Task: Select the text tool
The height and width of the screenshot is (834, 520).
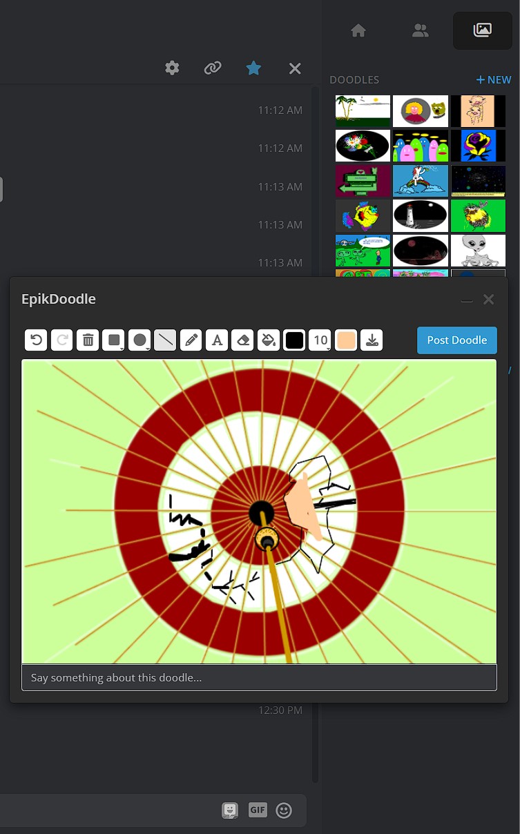Action: pyautogui.click(x=217, y=340)
